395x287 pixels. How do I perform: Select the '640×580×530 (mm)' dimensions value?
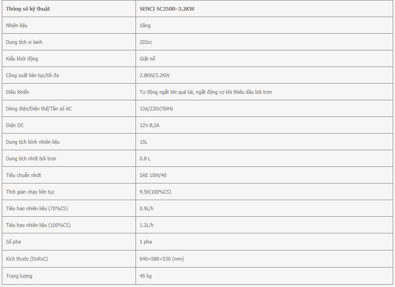click(162, 258)
